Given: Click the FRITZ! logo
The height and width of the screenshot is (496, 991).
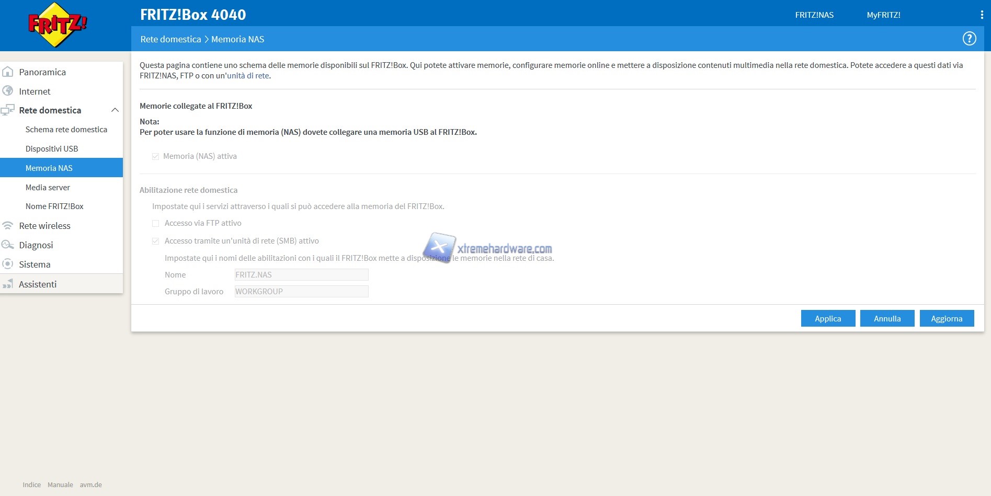Looking at the screenshot, I should coord(58,25).
